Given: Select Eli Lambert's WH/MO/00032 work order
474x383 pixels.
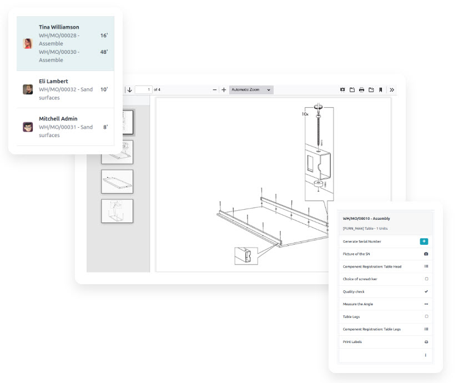Looking at the screenshot, I should (65, 89).
